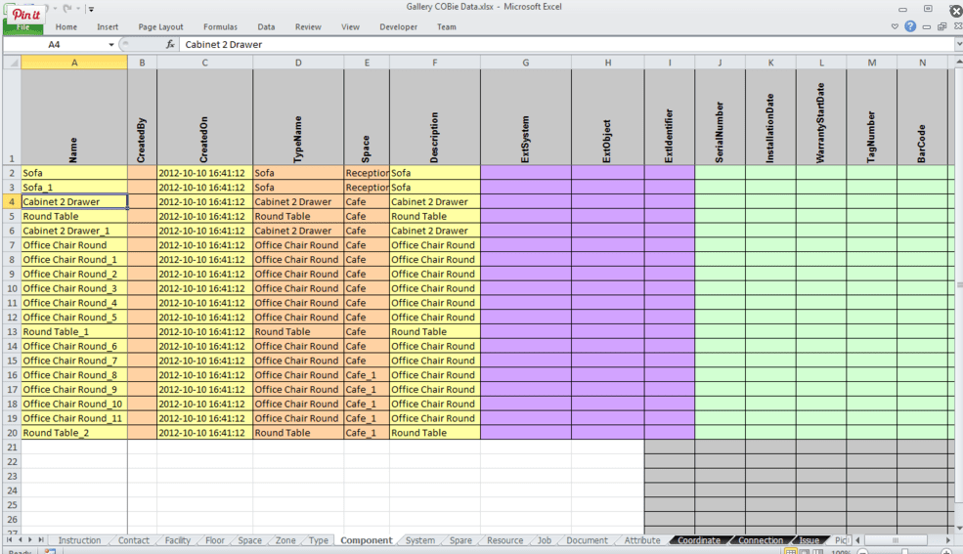Click the horizontal scrollbar right arrow

tap(947, 540)
